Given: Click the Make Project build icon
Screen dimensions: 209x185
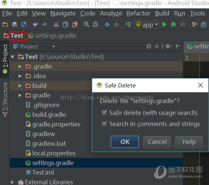Looking at the screenshot, I should tap(128, 24).
